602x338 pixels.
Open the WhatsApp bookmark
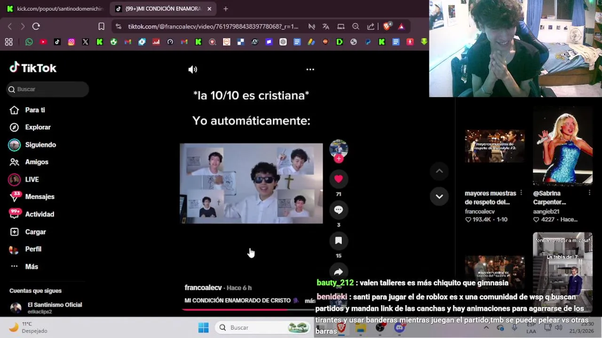[29, 42]
